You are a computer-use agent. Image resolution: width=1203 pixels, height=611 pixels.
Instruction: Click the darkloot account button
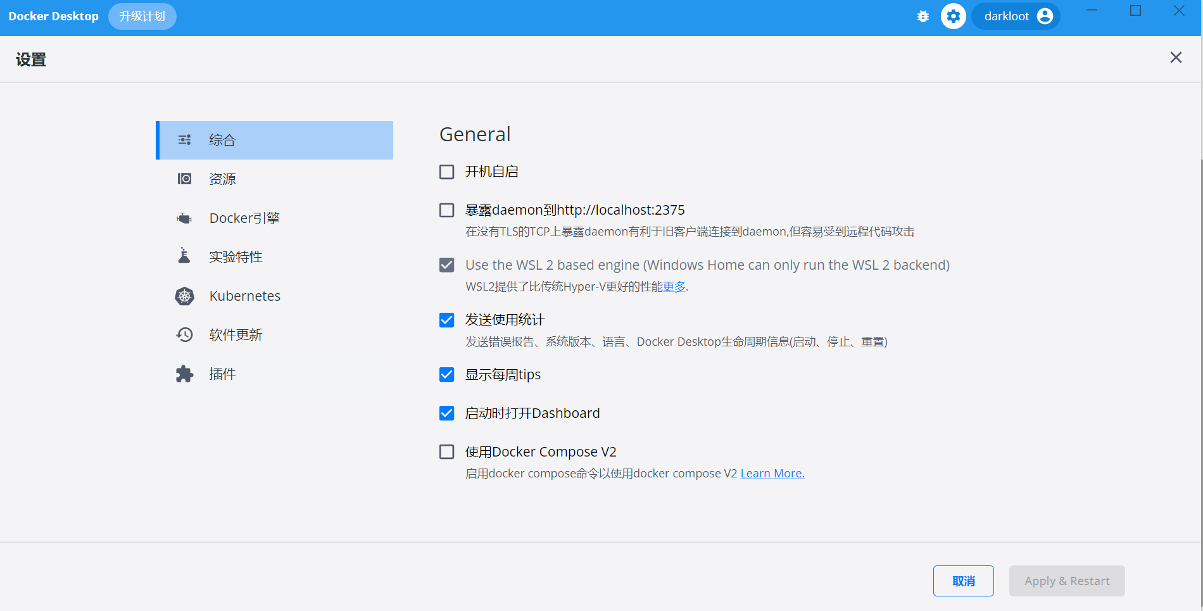coord(1016,16)
